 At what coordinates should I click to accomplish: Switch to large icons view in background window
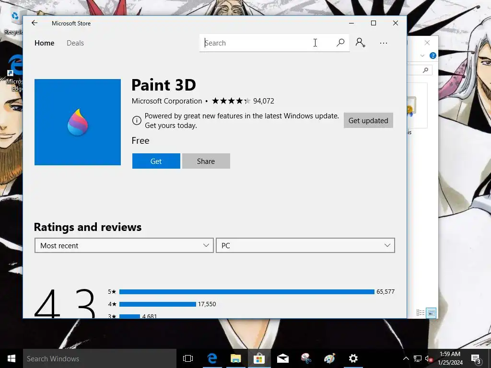431,312
